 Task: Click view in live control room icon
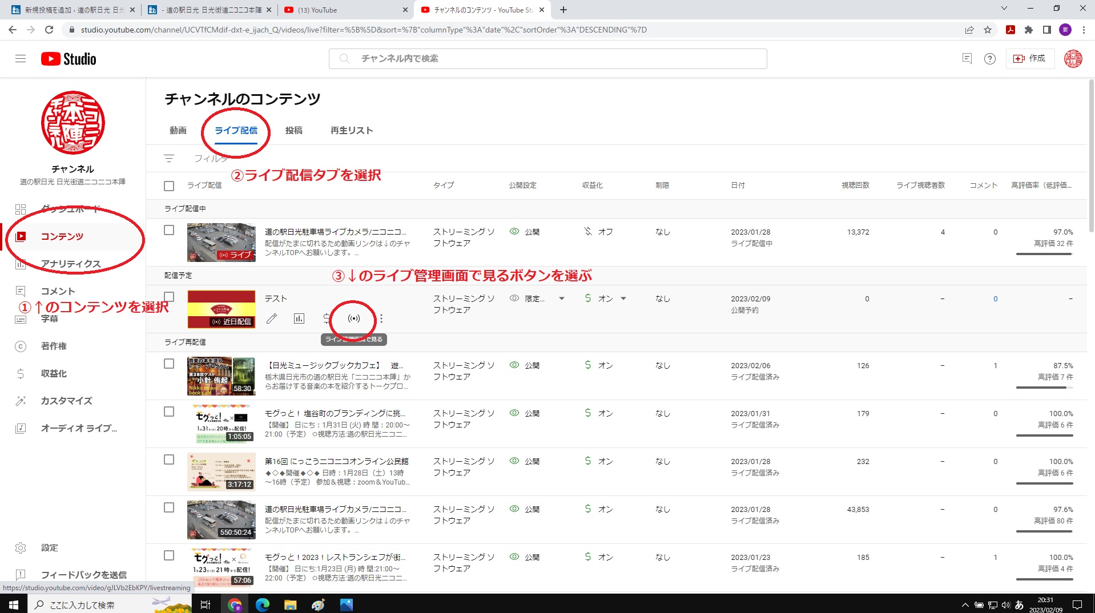pyautogui.click(x=354, y=318)
